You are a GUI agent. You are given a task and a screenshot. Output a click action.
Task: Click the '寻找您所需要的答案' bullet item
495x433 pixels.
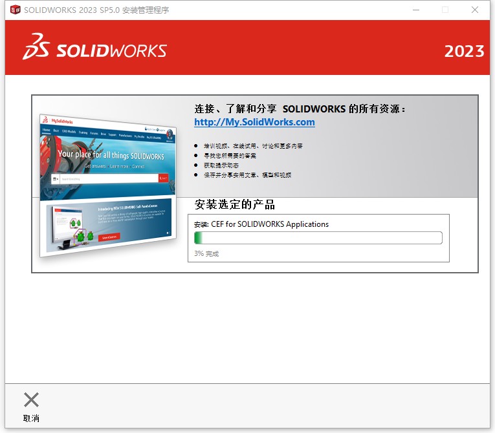230,156
